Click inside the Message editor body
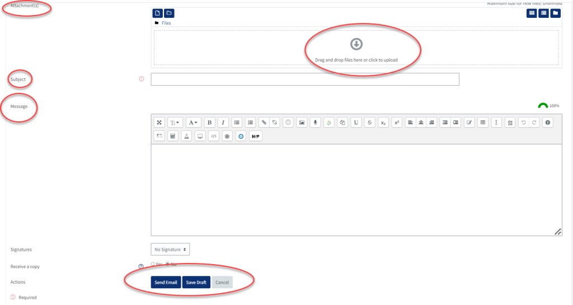 click(356, 190)
